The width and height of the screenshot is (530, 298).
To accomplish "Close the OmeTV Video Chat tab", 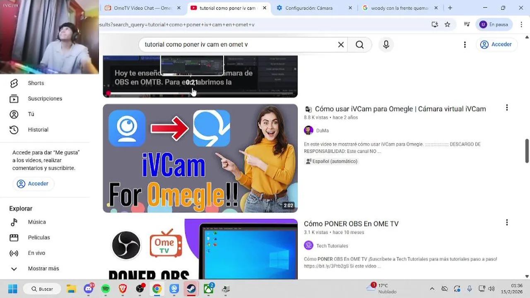I will (x=179, y=8).
